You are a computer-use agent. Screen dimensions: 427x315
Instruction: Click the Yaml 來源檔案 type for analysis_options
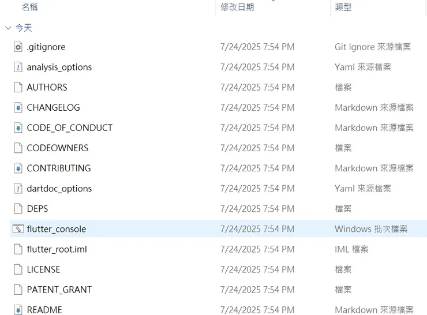pos(363,67)
